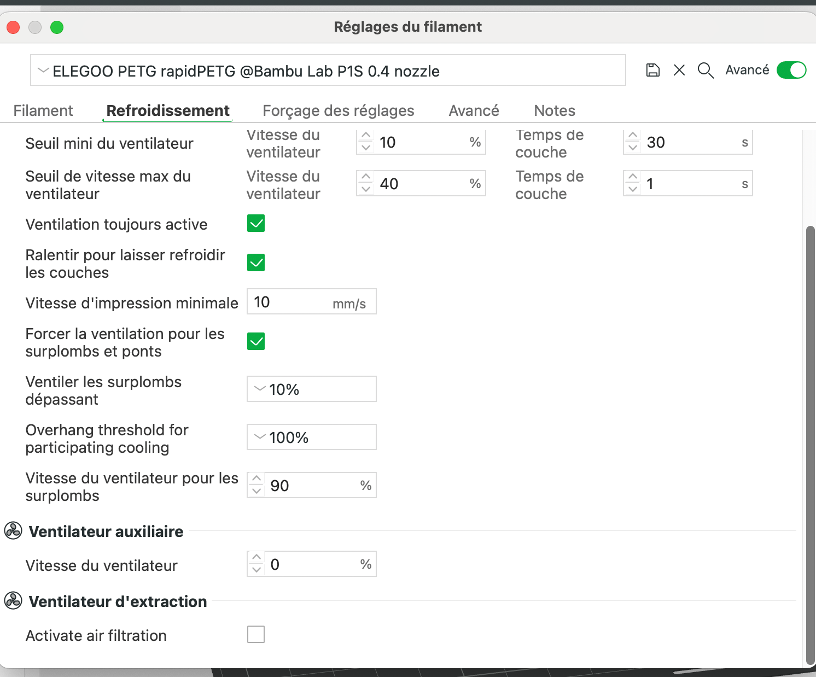
Task: Click the magnifier search settings icon
Action: pyautogui.click(x=706, y=71)
